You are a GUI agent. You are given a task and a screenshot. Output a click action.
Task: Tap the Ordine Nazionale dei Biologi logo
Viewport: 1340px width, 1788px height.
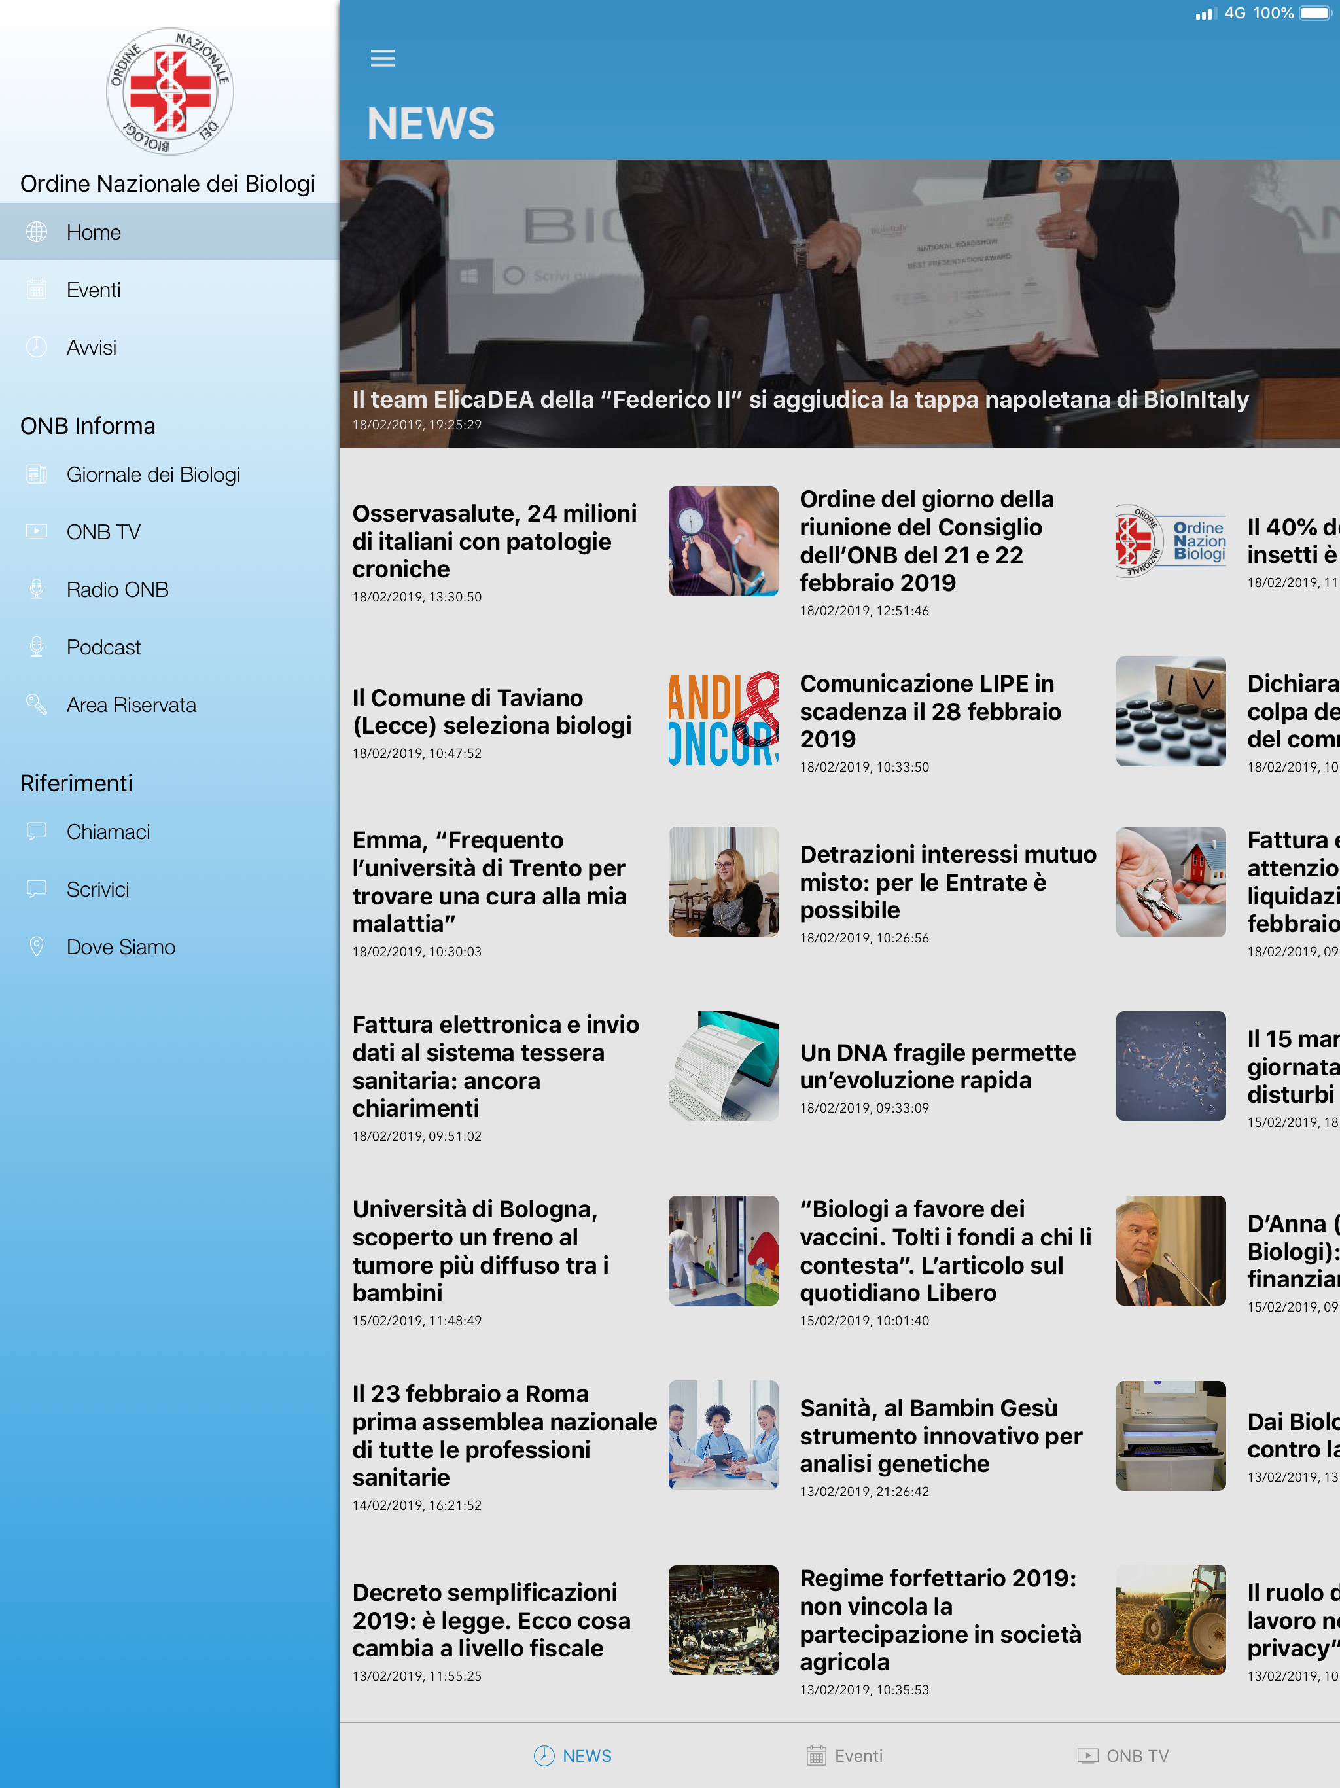tap(169, 92)
